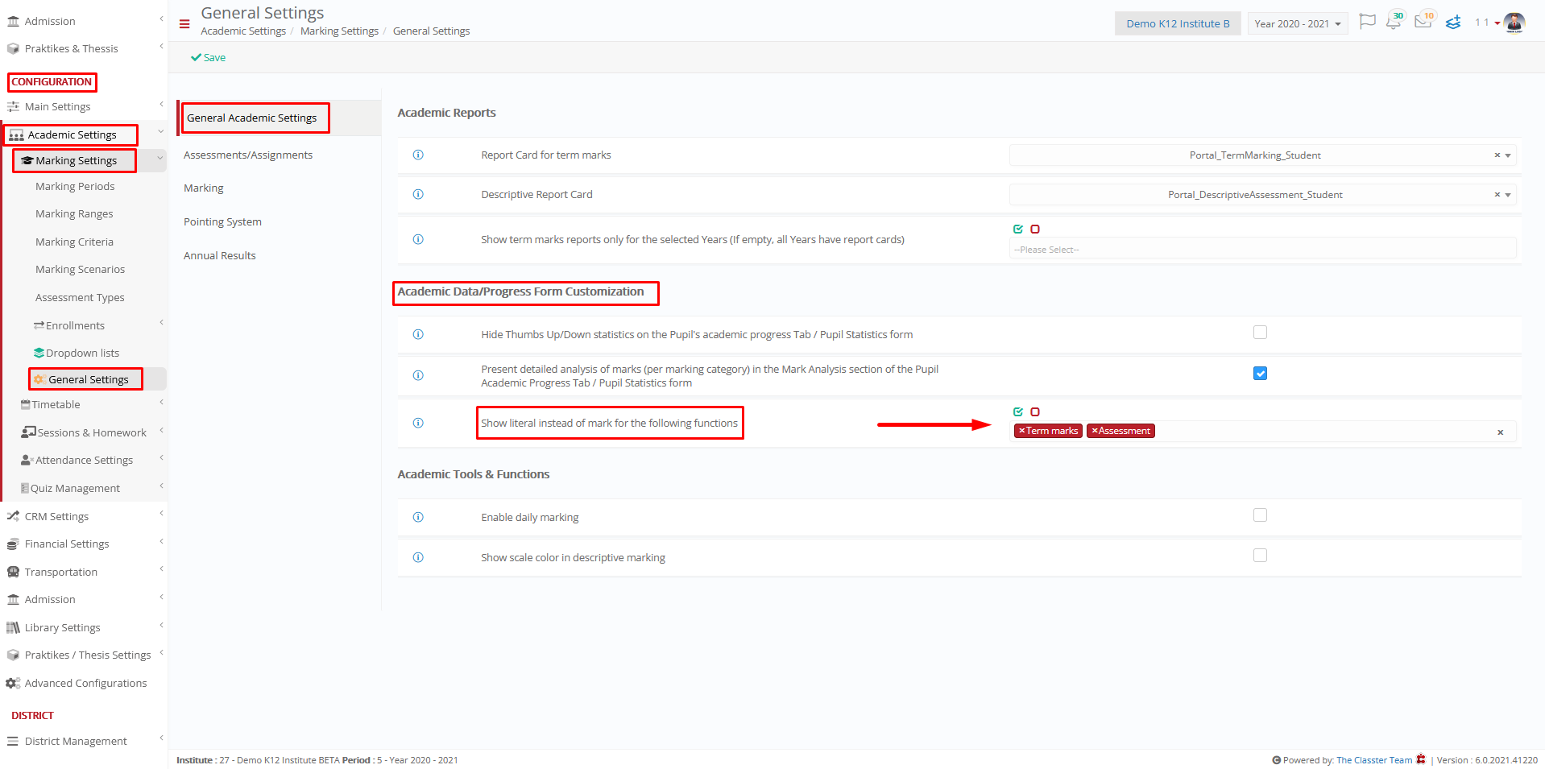
Task: Click the blue cloud sync icon
Action: tap(1453, 23)
